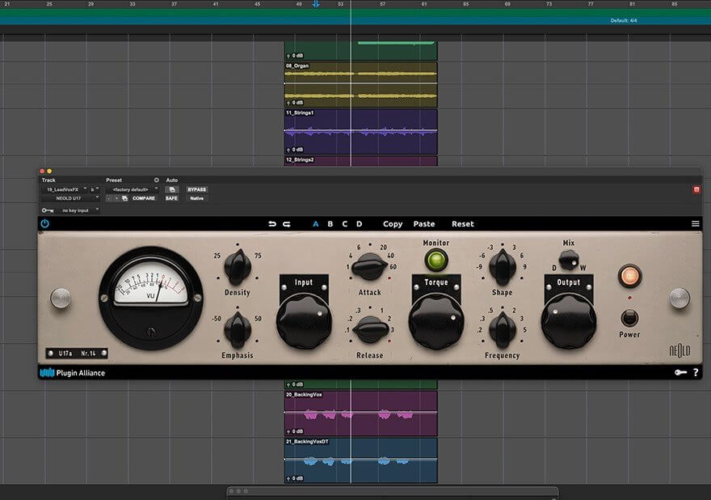Click the question mark help icon

coord(696,373)
